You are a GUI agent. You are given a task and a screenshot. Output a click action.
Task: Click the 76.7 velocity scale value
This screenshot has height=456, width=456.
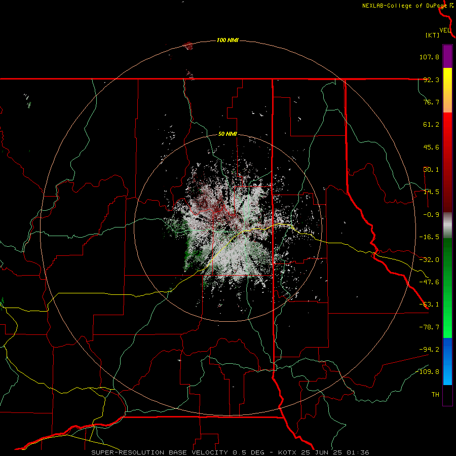point(431,102)
